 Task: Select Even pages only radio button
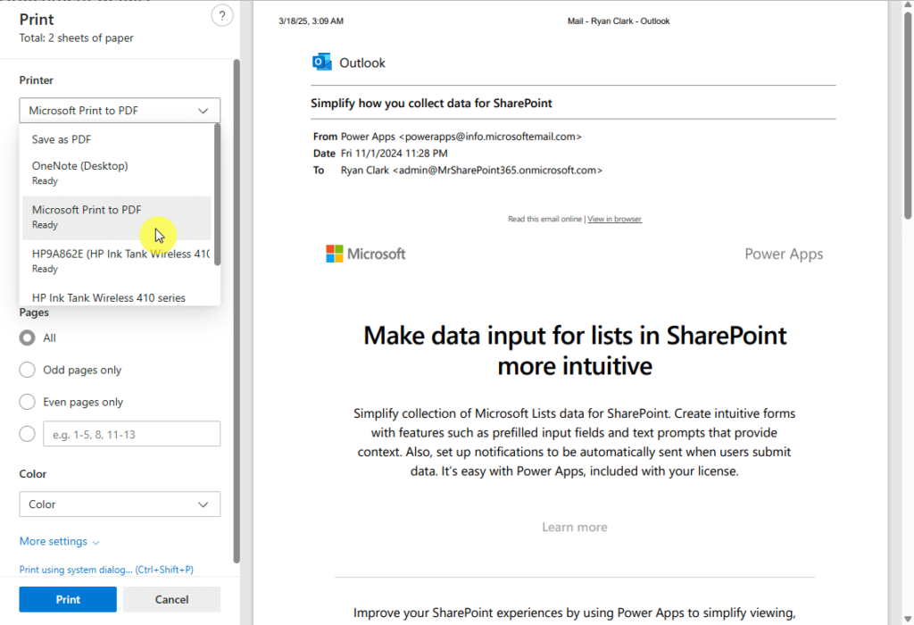click(x=27, y=402)
